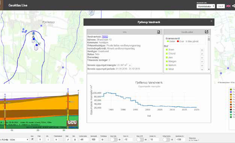Screen dimensions: 235x143
Task: Click the Fjellerup Vandværk popup title bar
Action: pos(149,22)
